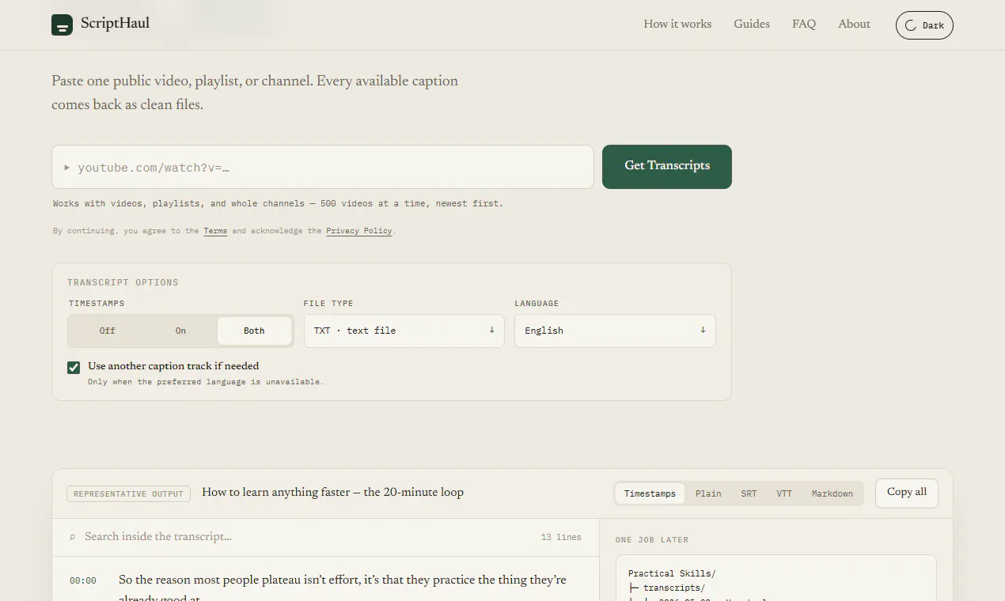Viewport: 1005px width, 601px height.
Task: Click the 'How to learn anything faster' title
Action: [333, 492]
